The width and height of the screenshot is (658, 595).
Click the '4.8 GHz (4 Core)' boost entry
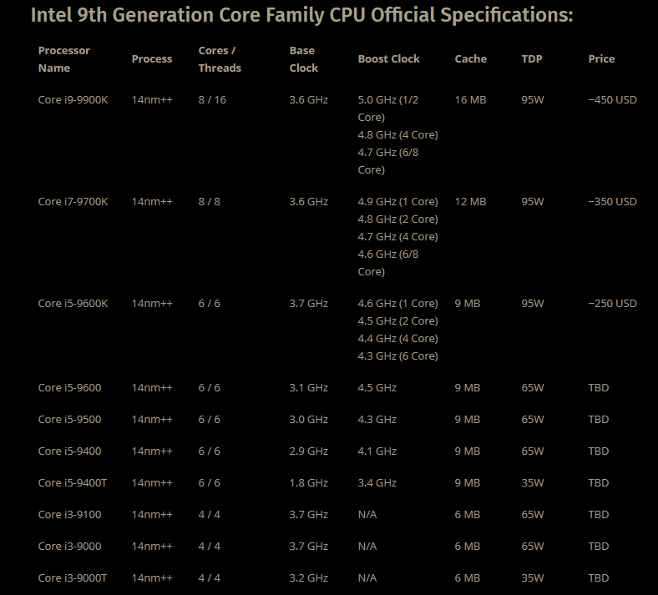[x=397, y=135]
